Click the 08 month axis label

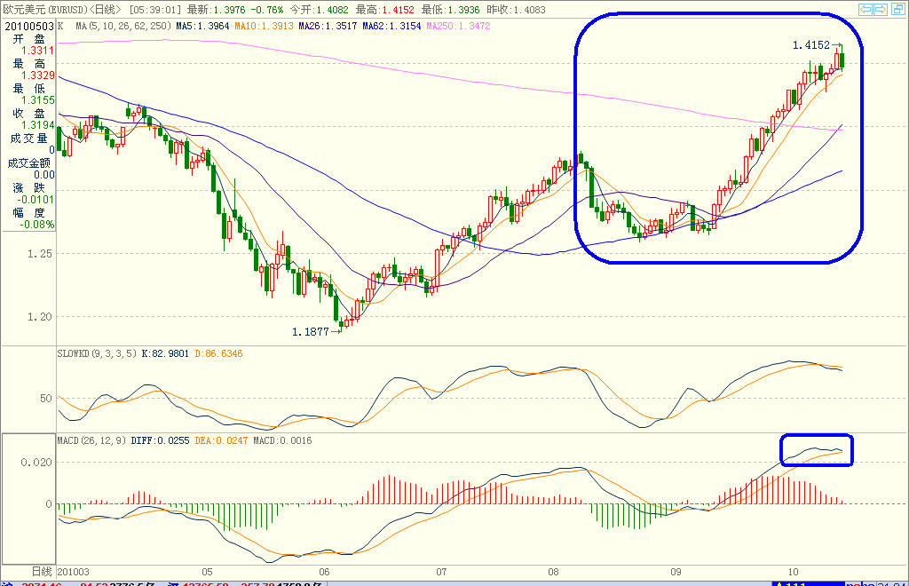point(554,572)
